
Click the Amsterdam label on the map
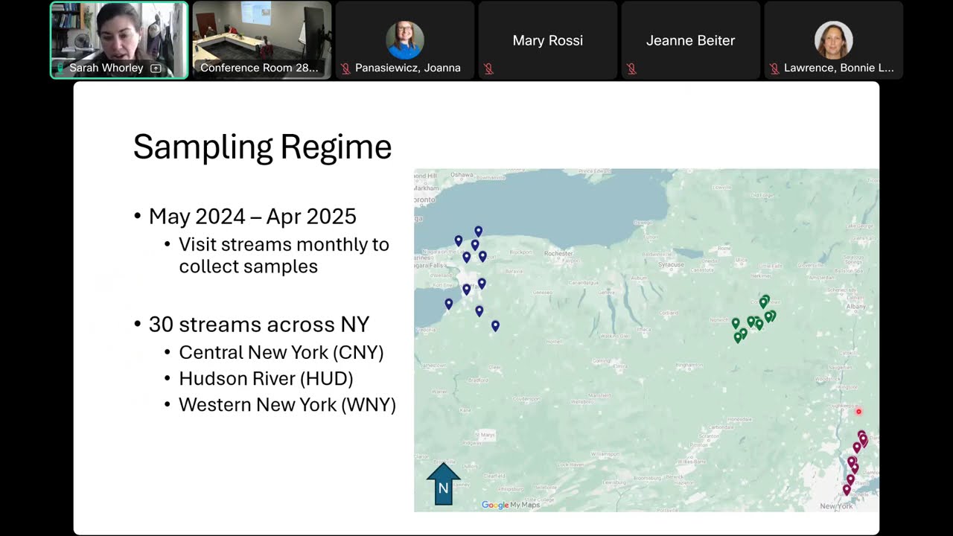pyautogui.click(x=822, y=278)
